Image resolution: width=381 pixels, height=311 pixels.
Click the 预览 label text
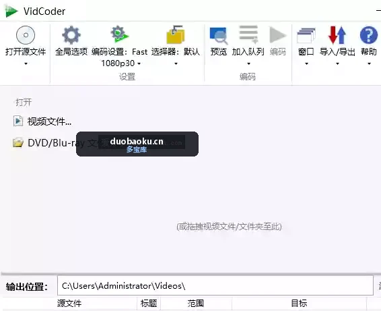tap(219, 52)
